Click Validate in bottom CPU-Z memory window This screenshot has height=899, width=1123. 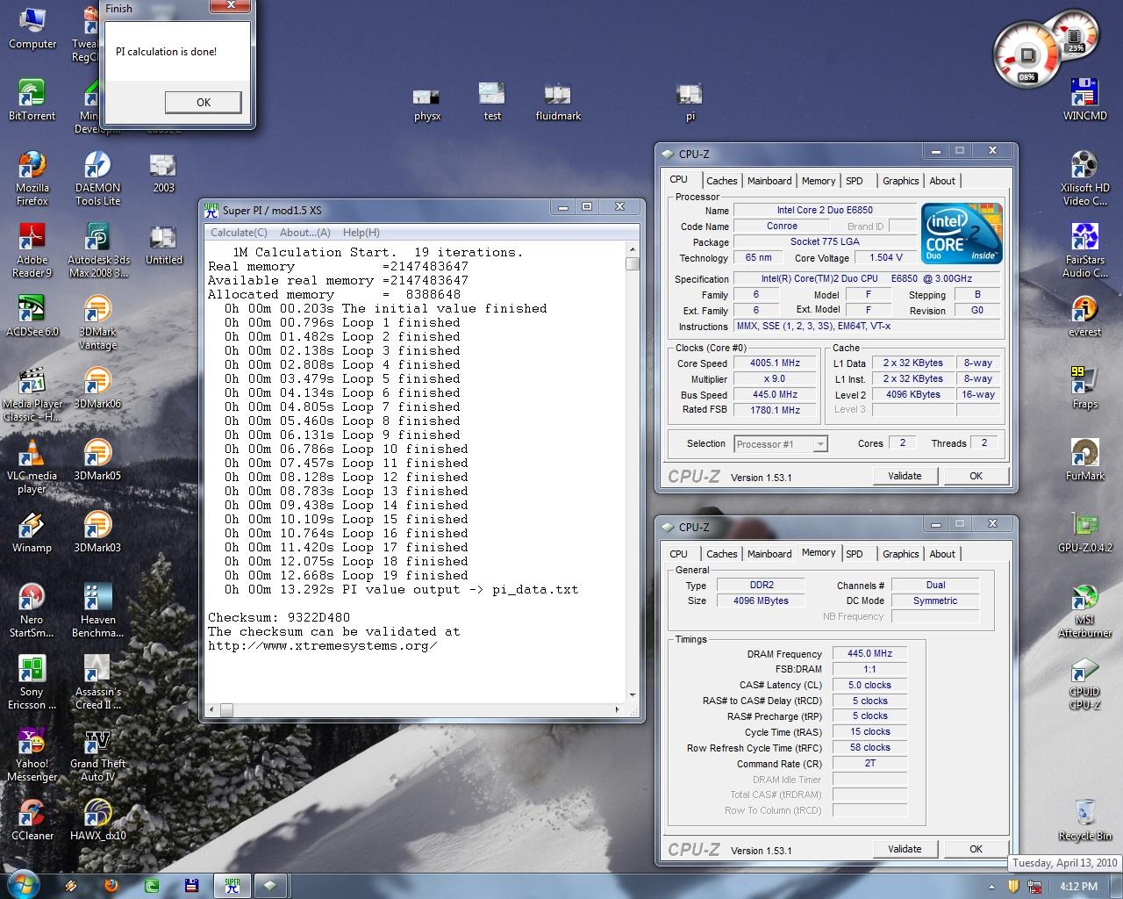point(905,849)
